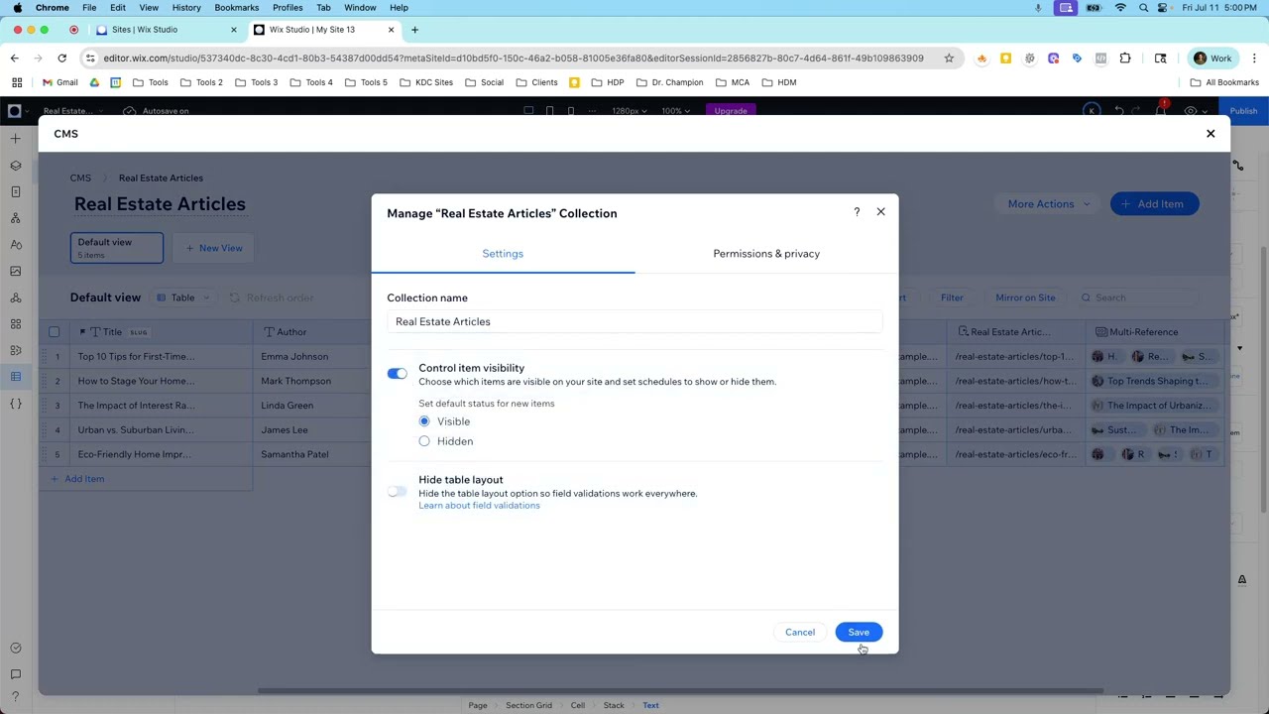Enable the Hide table layout switch
Screen dimensions: 1269x714
coord(397,491)
